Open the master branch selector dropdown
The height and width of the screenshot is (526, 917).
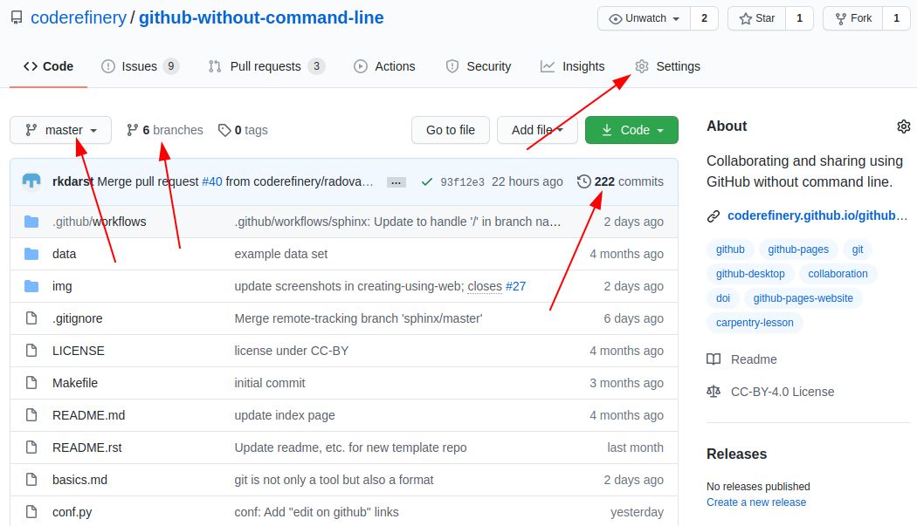click(x=61, y=130)
